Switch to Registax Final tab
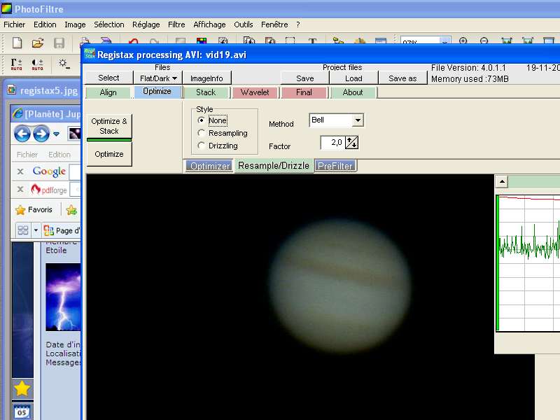This screenshot has width=560, height=420. click(x=304, y=92)
